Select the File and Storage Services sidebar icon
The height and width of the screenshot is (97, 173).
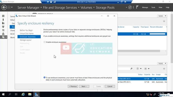click(x=3, y=37)
